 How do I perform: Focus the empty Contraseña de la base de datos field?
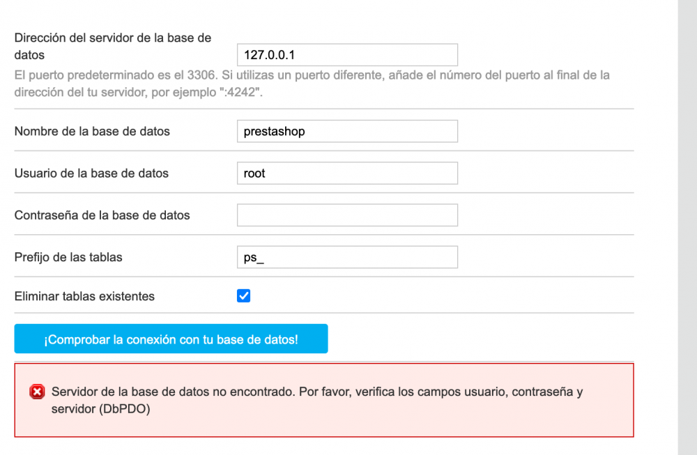click(x=347, y=215)
